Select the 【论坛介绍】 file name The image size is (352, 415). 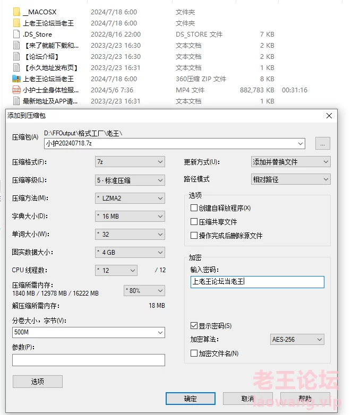[x=41, y=56]
